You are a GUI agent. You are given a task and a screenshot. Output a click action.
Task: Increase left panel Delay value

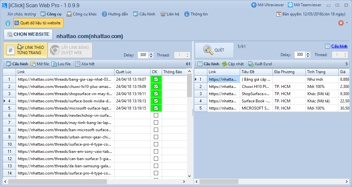coord(151,53)
